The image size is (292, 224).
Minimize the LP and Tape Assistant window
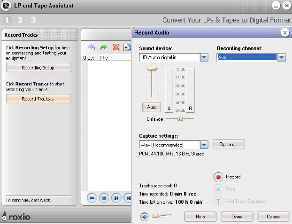pyautogui.click(x=276, y=6)
